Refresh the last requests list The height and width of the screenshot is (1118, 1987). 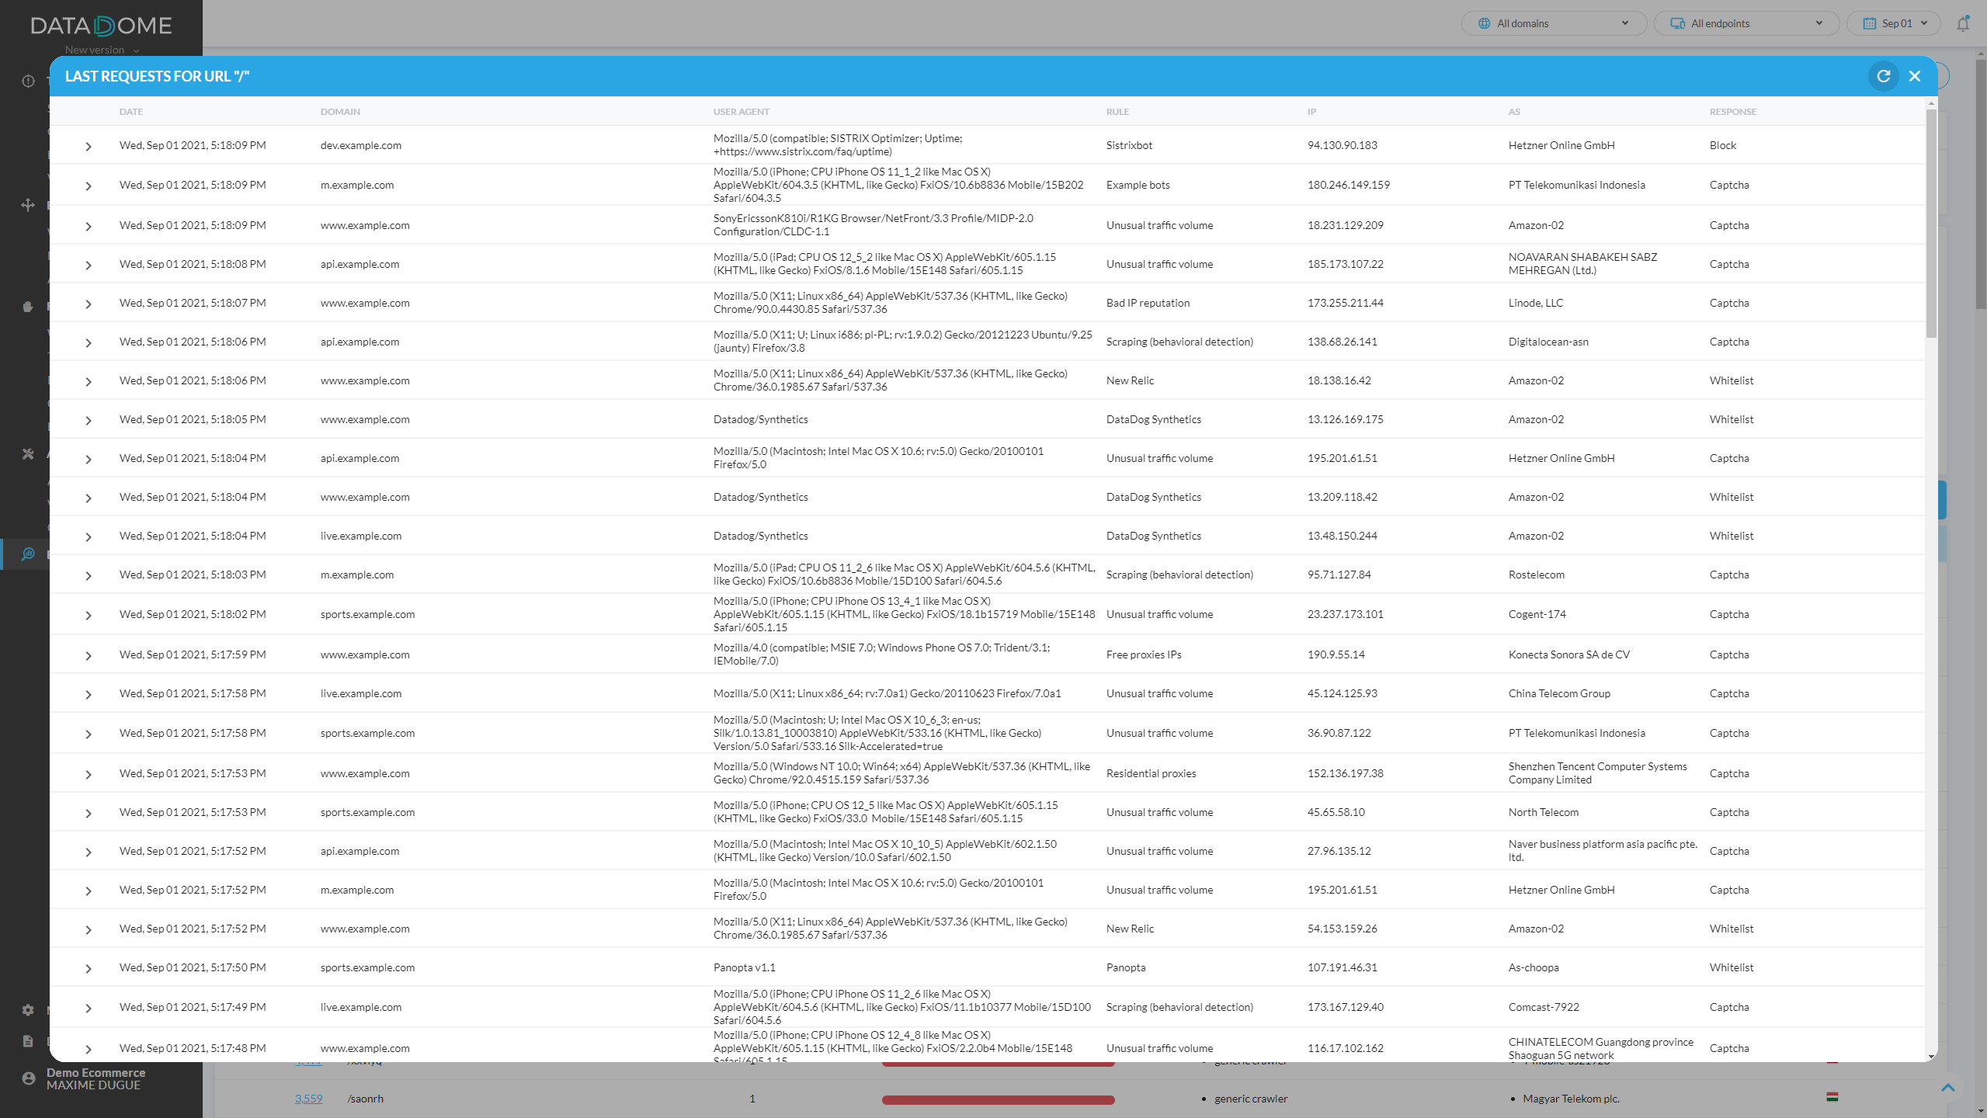pyautogui.click(x=1883, y=76)
